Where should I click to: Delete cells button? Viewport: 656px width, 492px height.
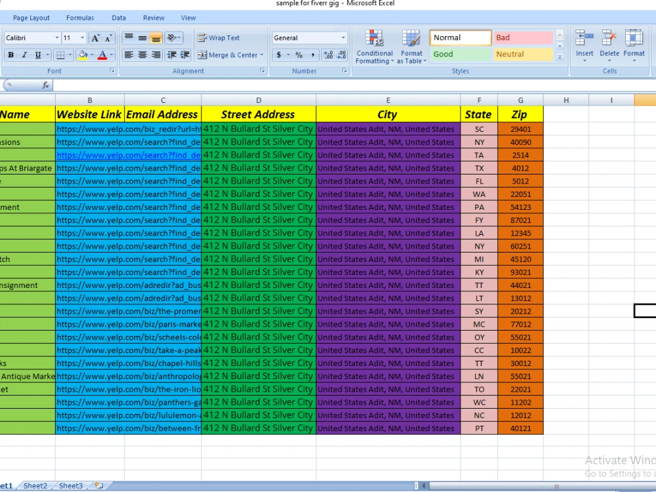pos(609,46)
